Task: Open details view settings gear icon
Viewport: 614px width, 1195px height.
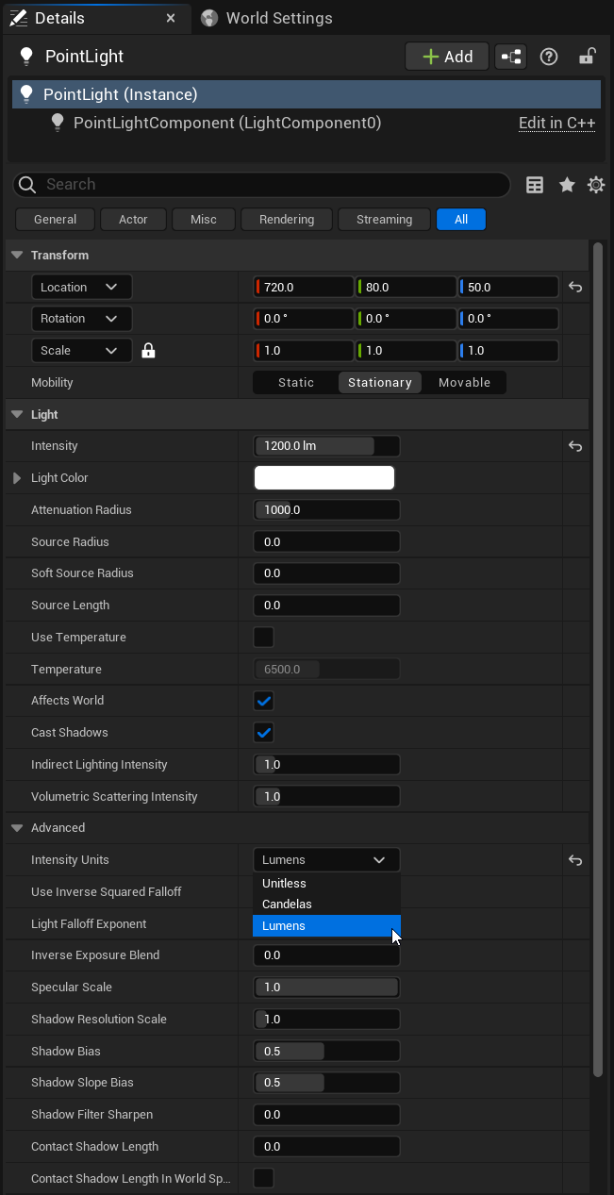Action: (596, 185)
